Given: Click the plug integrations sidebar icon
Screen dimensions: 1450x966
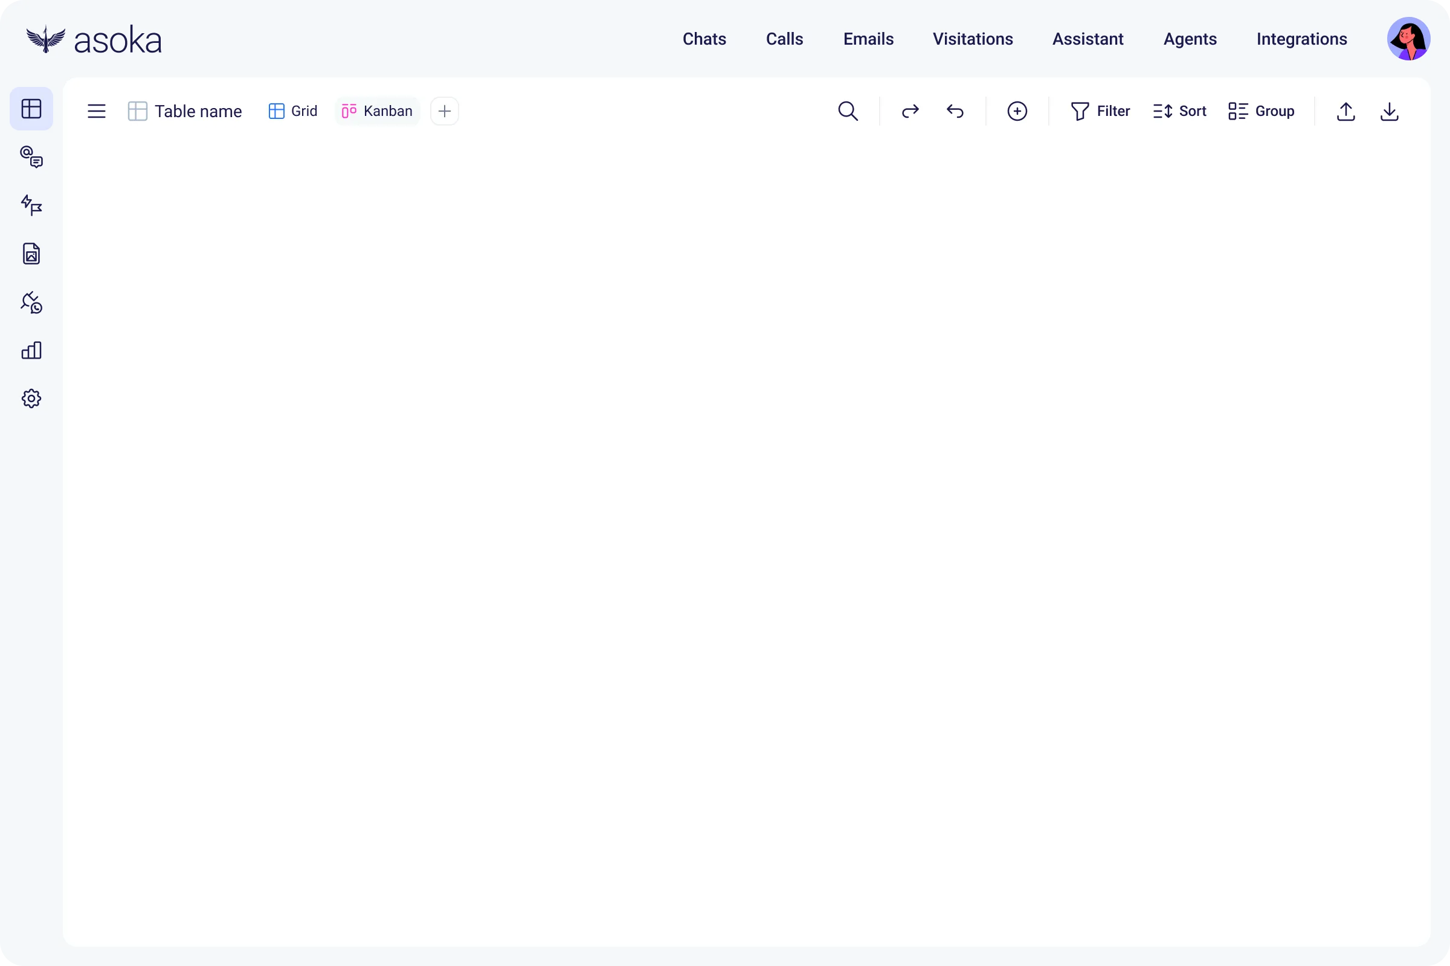Looking at the screenshot, I should (31, 302).
